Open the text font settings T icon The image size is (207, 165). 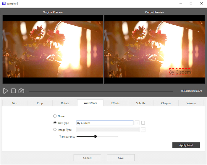click(x=137, y=123)
